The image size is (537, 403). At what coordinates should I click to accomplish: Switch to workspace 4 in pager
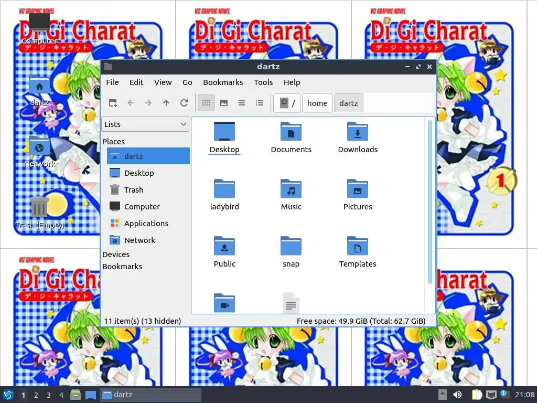[61, 395]
